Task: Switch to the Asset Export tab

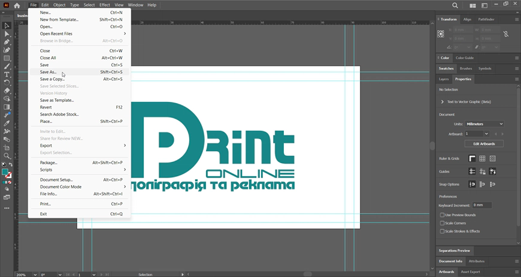Action: [470, 272]
